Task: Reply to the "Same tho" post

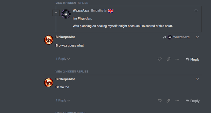Action: 193,101
